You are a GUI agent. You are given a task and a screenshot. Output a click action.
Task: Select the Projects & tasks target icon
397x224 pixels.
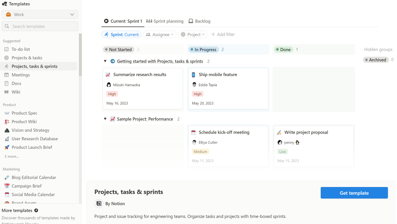pos(7,58)
